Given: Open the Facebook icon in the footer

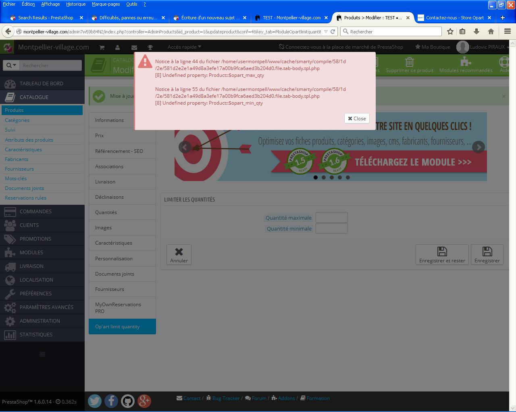Looking at the screenshot, I should click(111, 401).
